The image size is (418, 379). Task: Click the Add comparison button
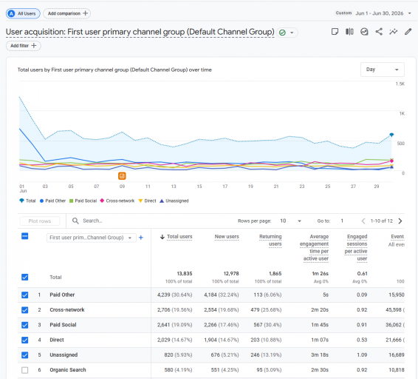click(67, 13)
